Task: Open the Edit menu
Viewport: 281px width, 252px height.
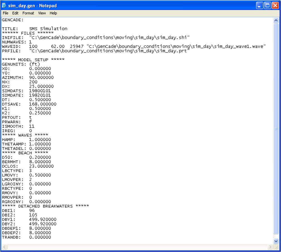Action: tap(15, 13)
